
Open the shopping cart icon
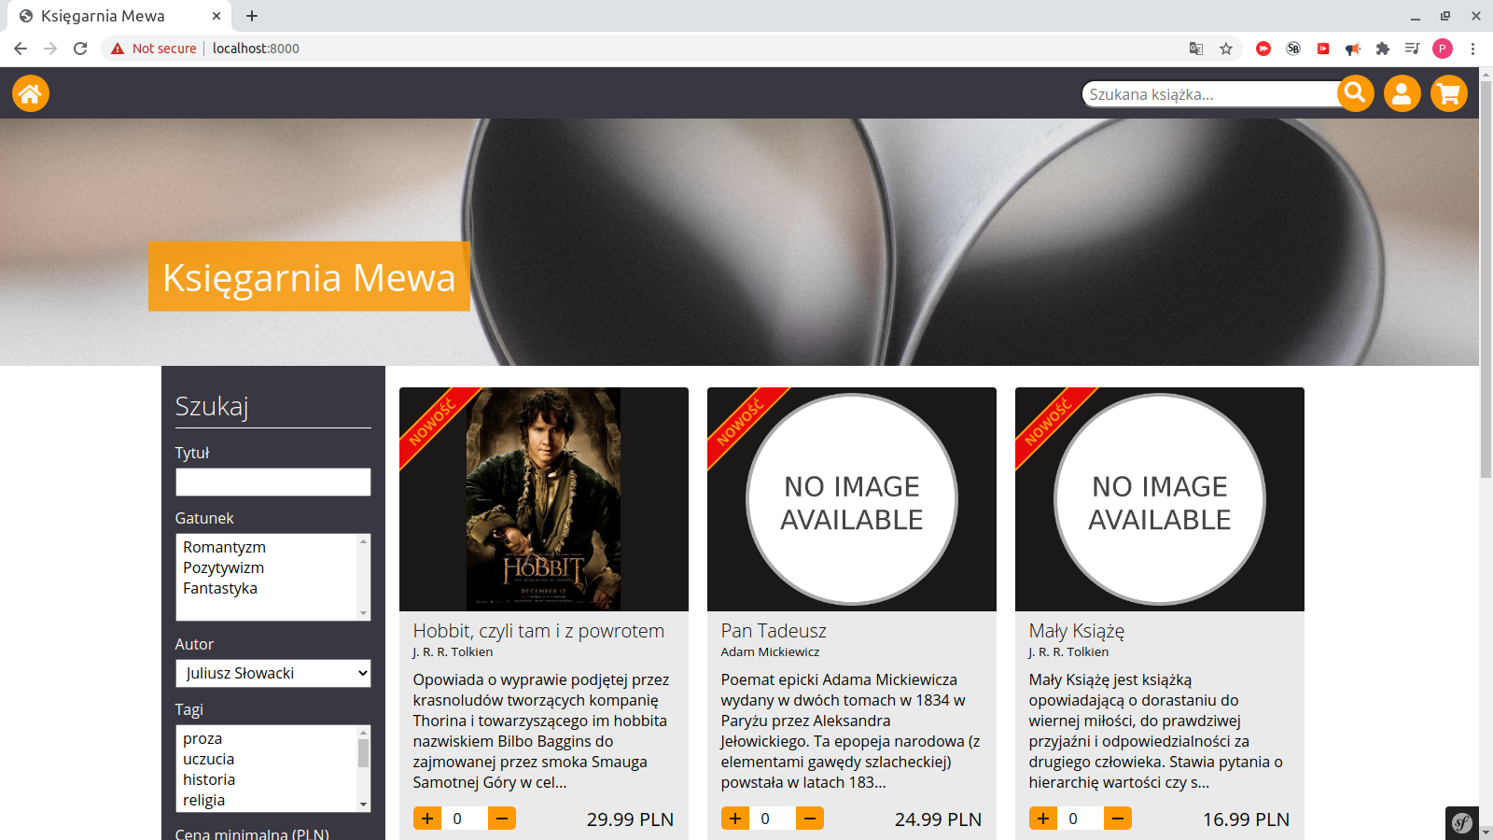[x=1448, y=93]
